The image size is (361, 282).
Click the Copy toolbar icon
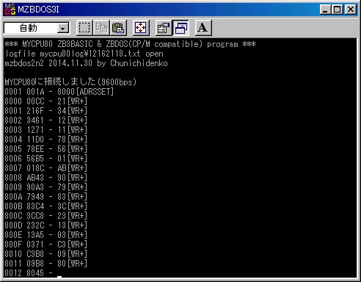tap(101, 28)
